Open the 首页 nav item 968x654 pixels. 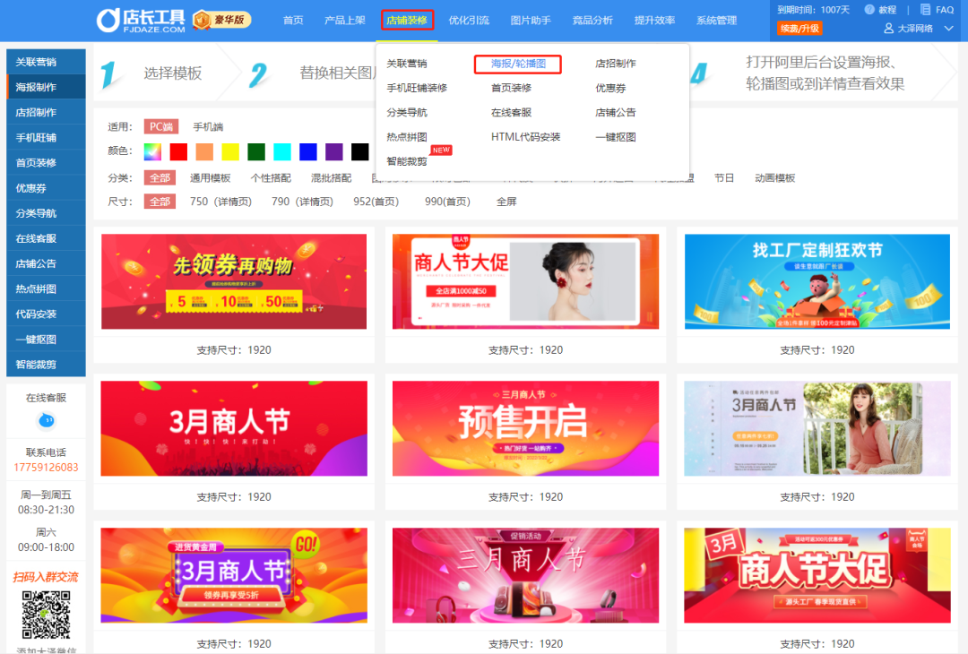click(x=293, y=21)
